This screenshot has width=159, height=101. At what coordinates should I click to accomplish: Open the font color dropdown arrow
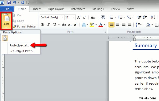tap(105, 25)
